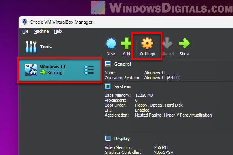Click the General section monitor icon
Screen dimensions: 233x155
(108, 64)
